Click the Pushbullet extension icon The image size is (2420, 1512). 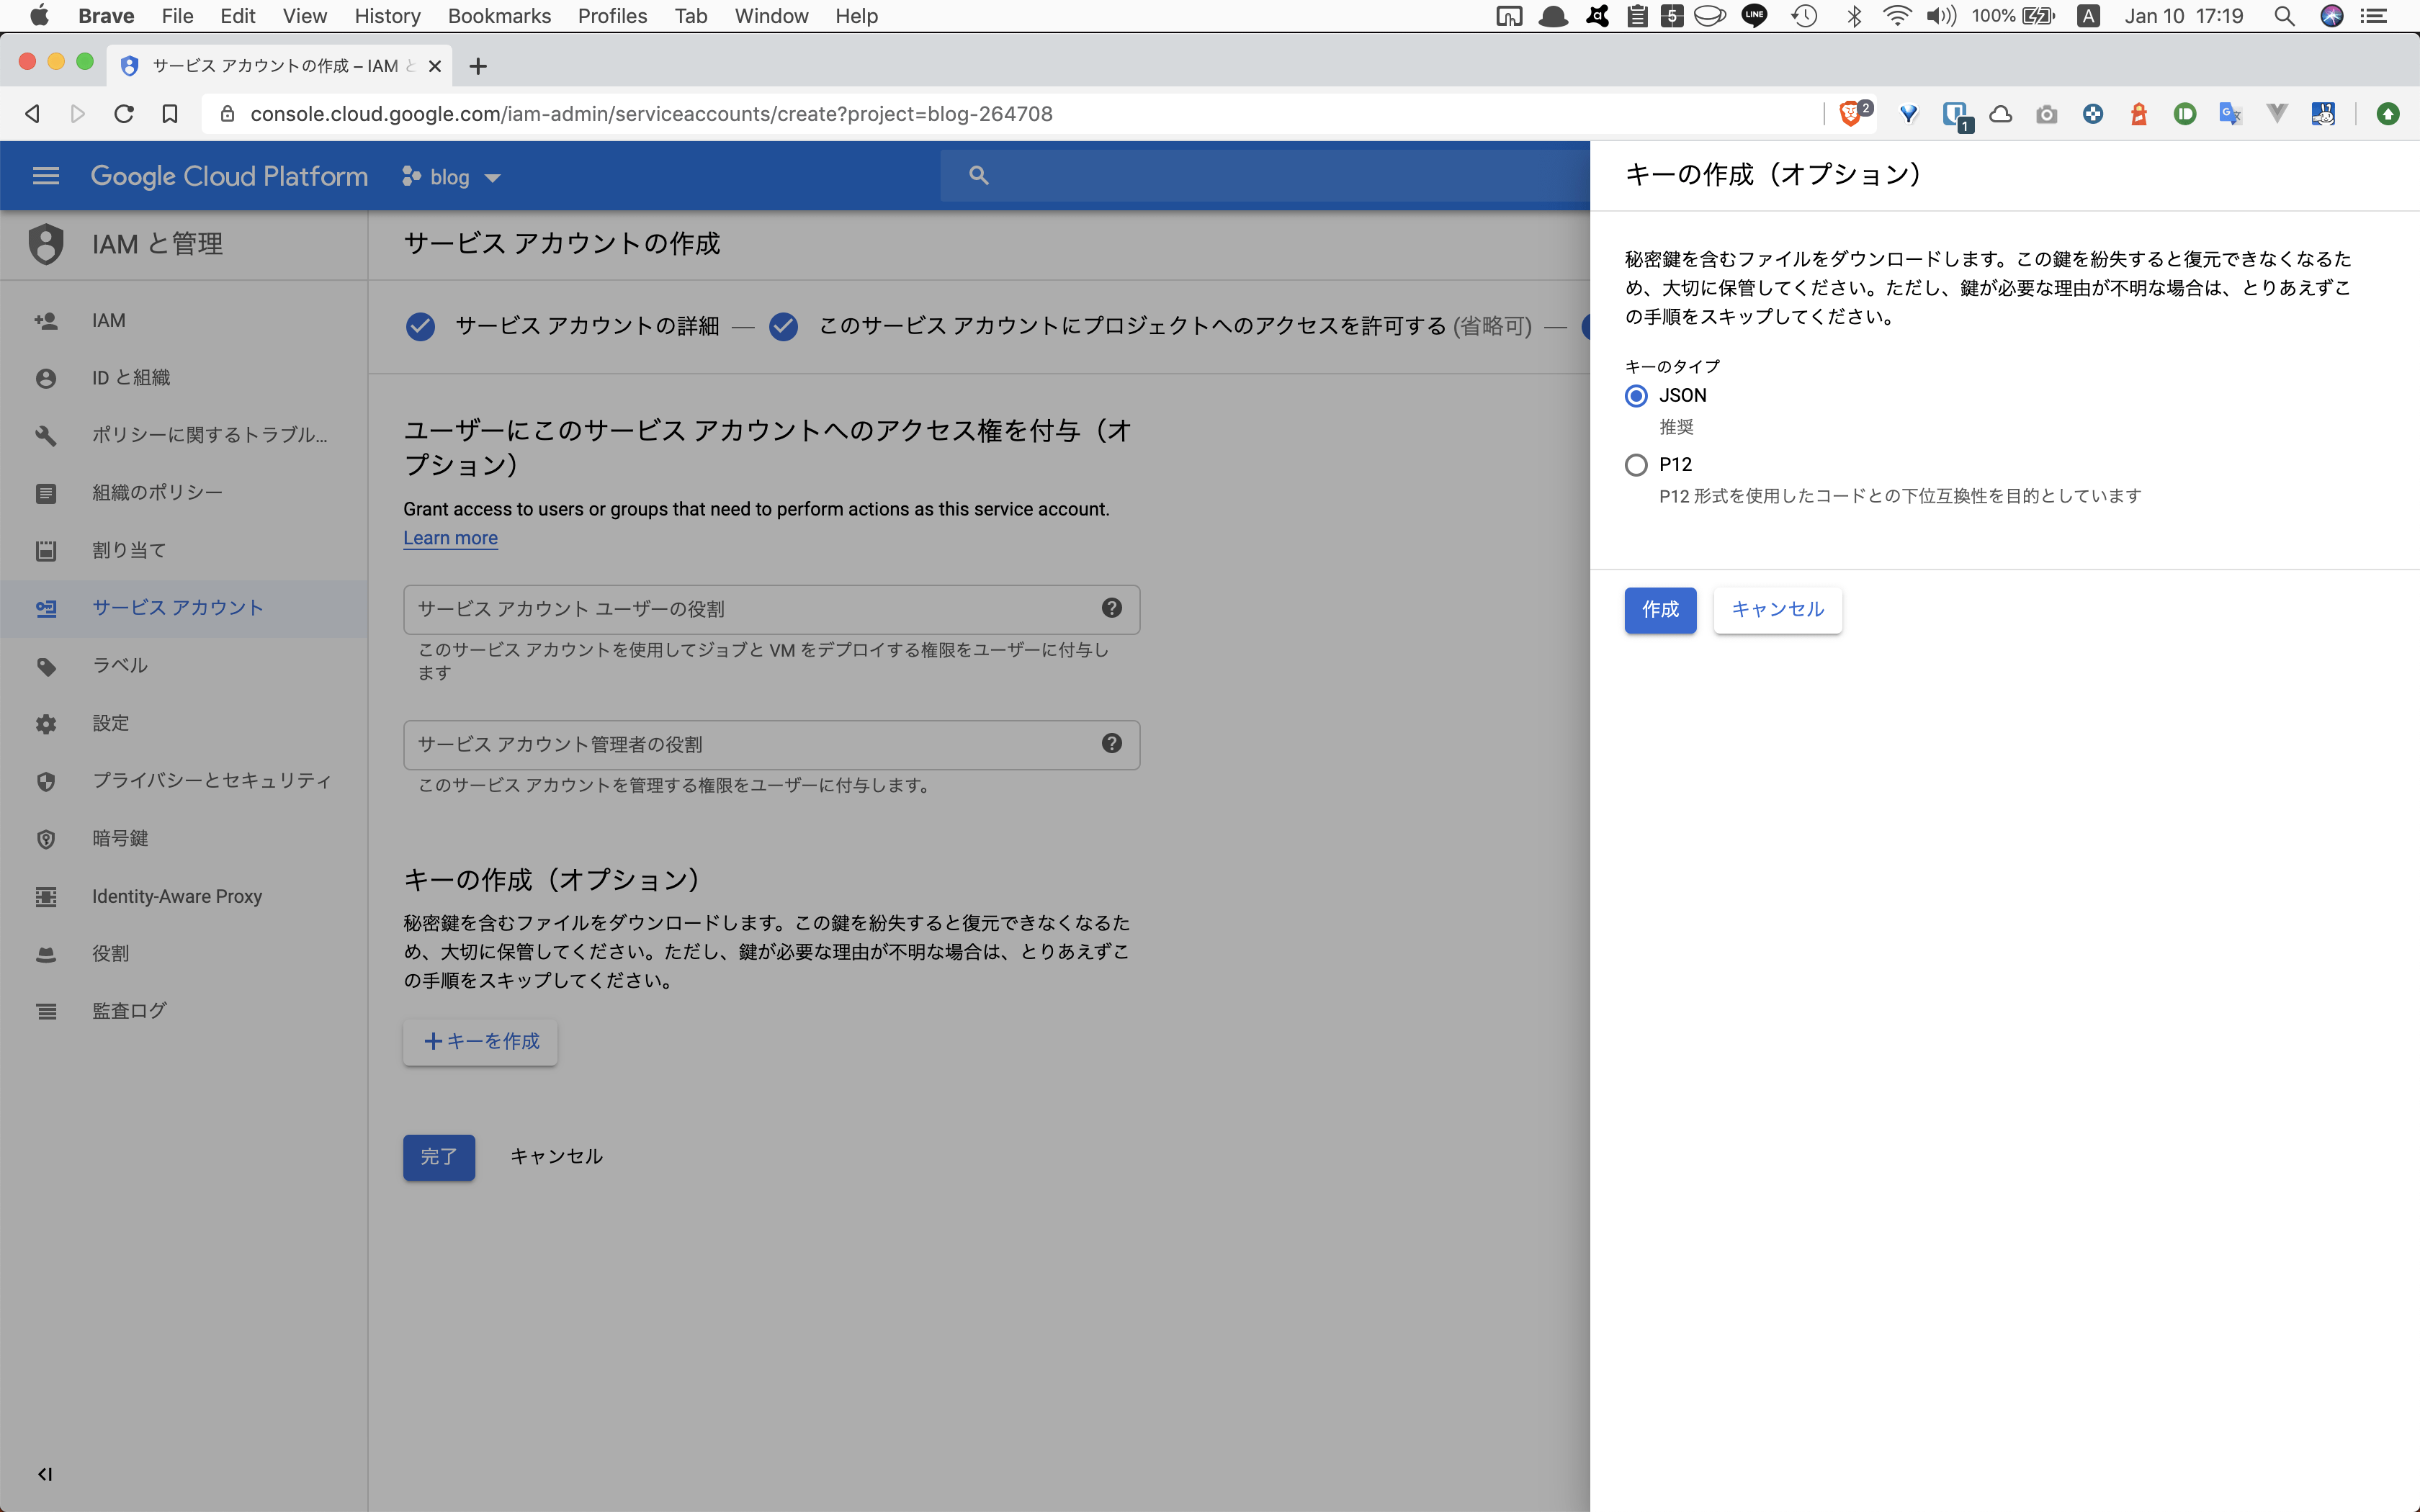[2186, 113]
